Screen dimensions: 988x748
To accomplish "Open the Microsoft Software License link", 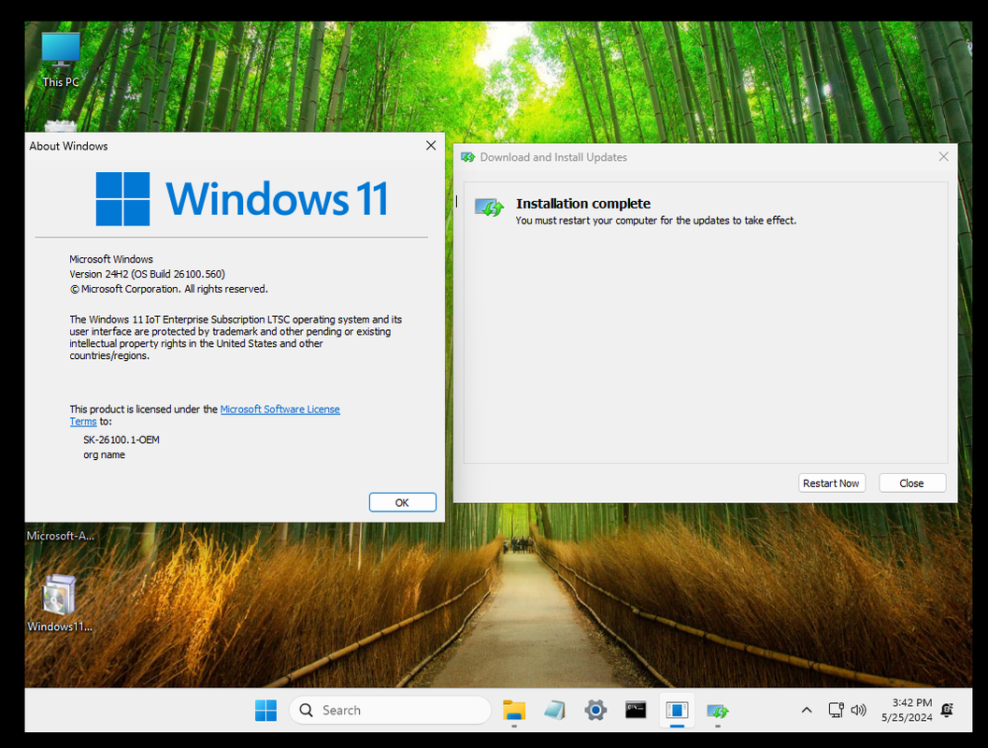I will (279, 409).
